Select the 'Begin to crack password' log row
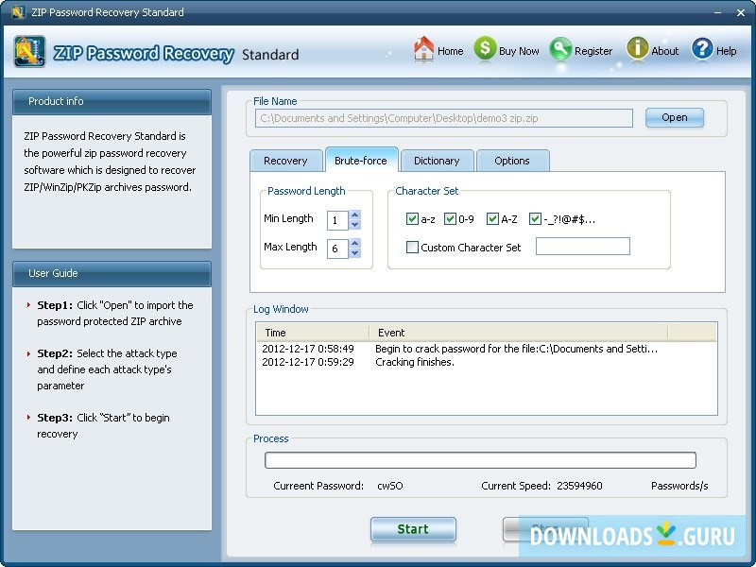 point(486,349)
